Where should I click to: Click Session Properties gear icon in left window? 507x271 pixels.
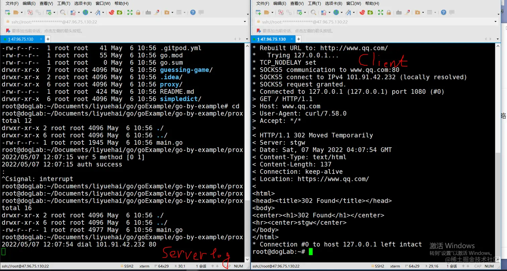click(x=49, y=12)
